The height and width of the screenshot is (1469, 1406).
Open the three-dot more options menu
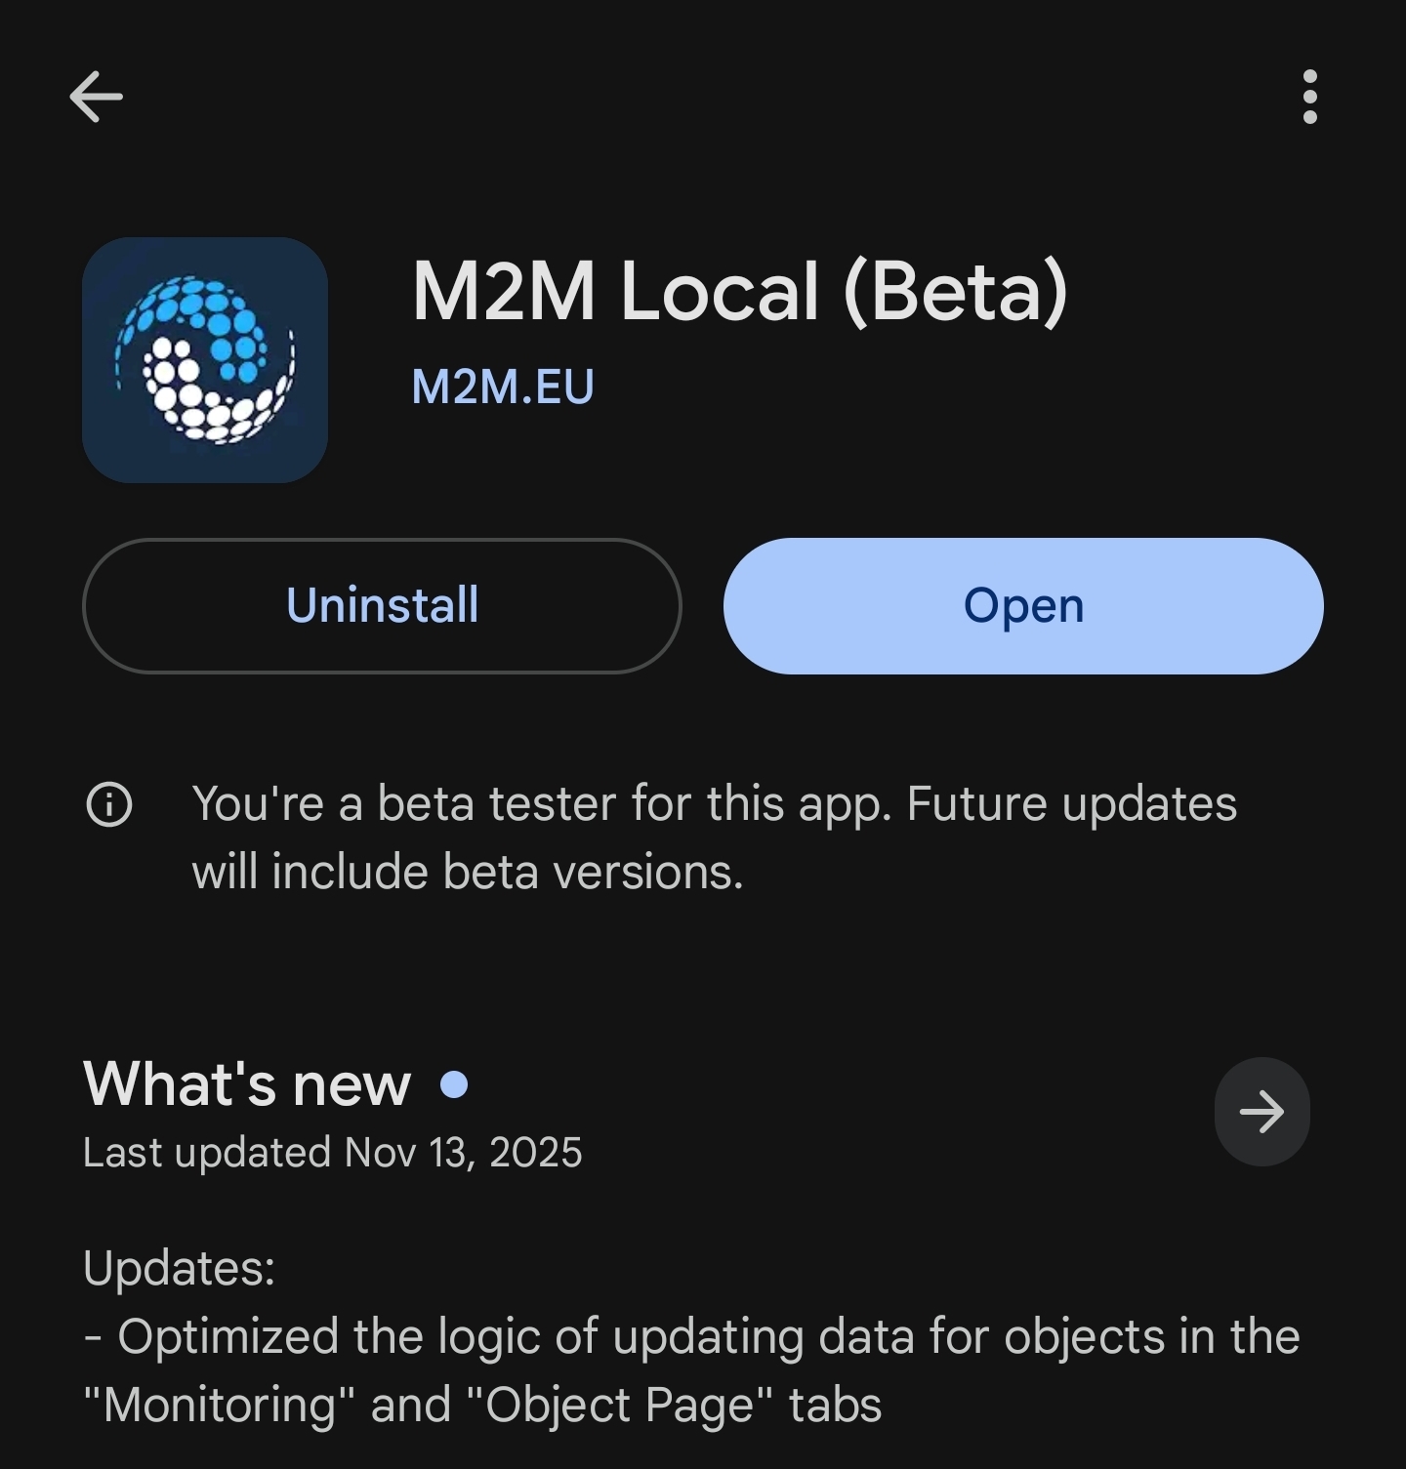1309,97
